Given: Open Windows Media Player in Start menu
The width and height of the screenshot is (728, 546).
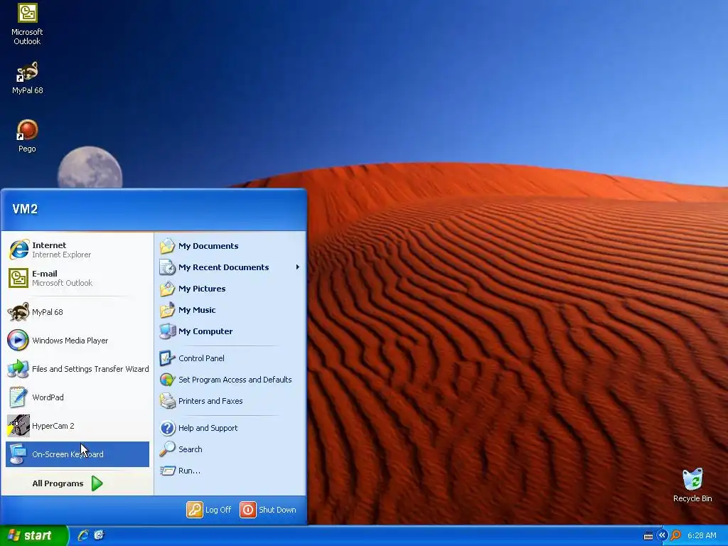Looking at the screenshot, I should (x=77, y=341).
